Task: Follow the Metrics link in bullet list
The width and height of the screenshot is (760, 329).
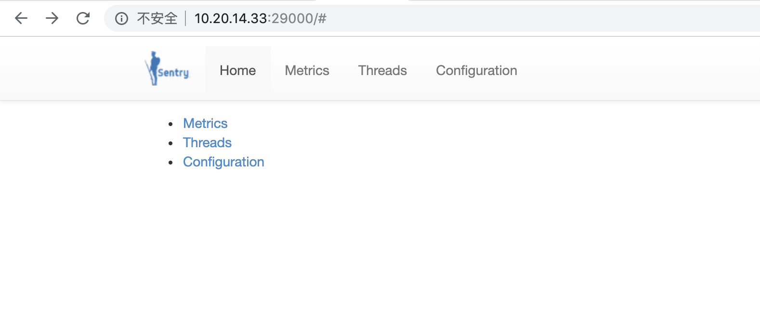Action: coord(205,124)
